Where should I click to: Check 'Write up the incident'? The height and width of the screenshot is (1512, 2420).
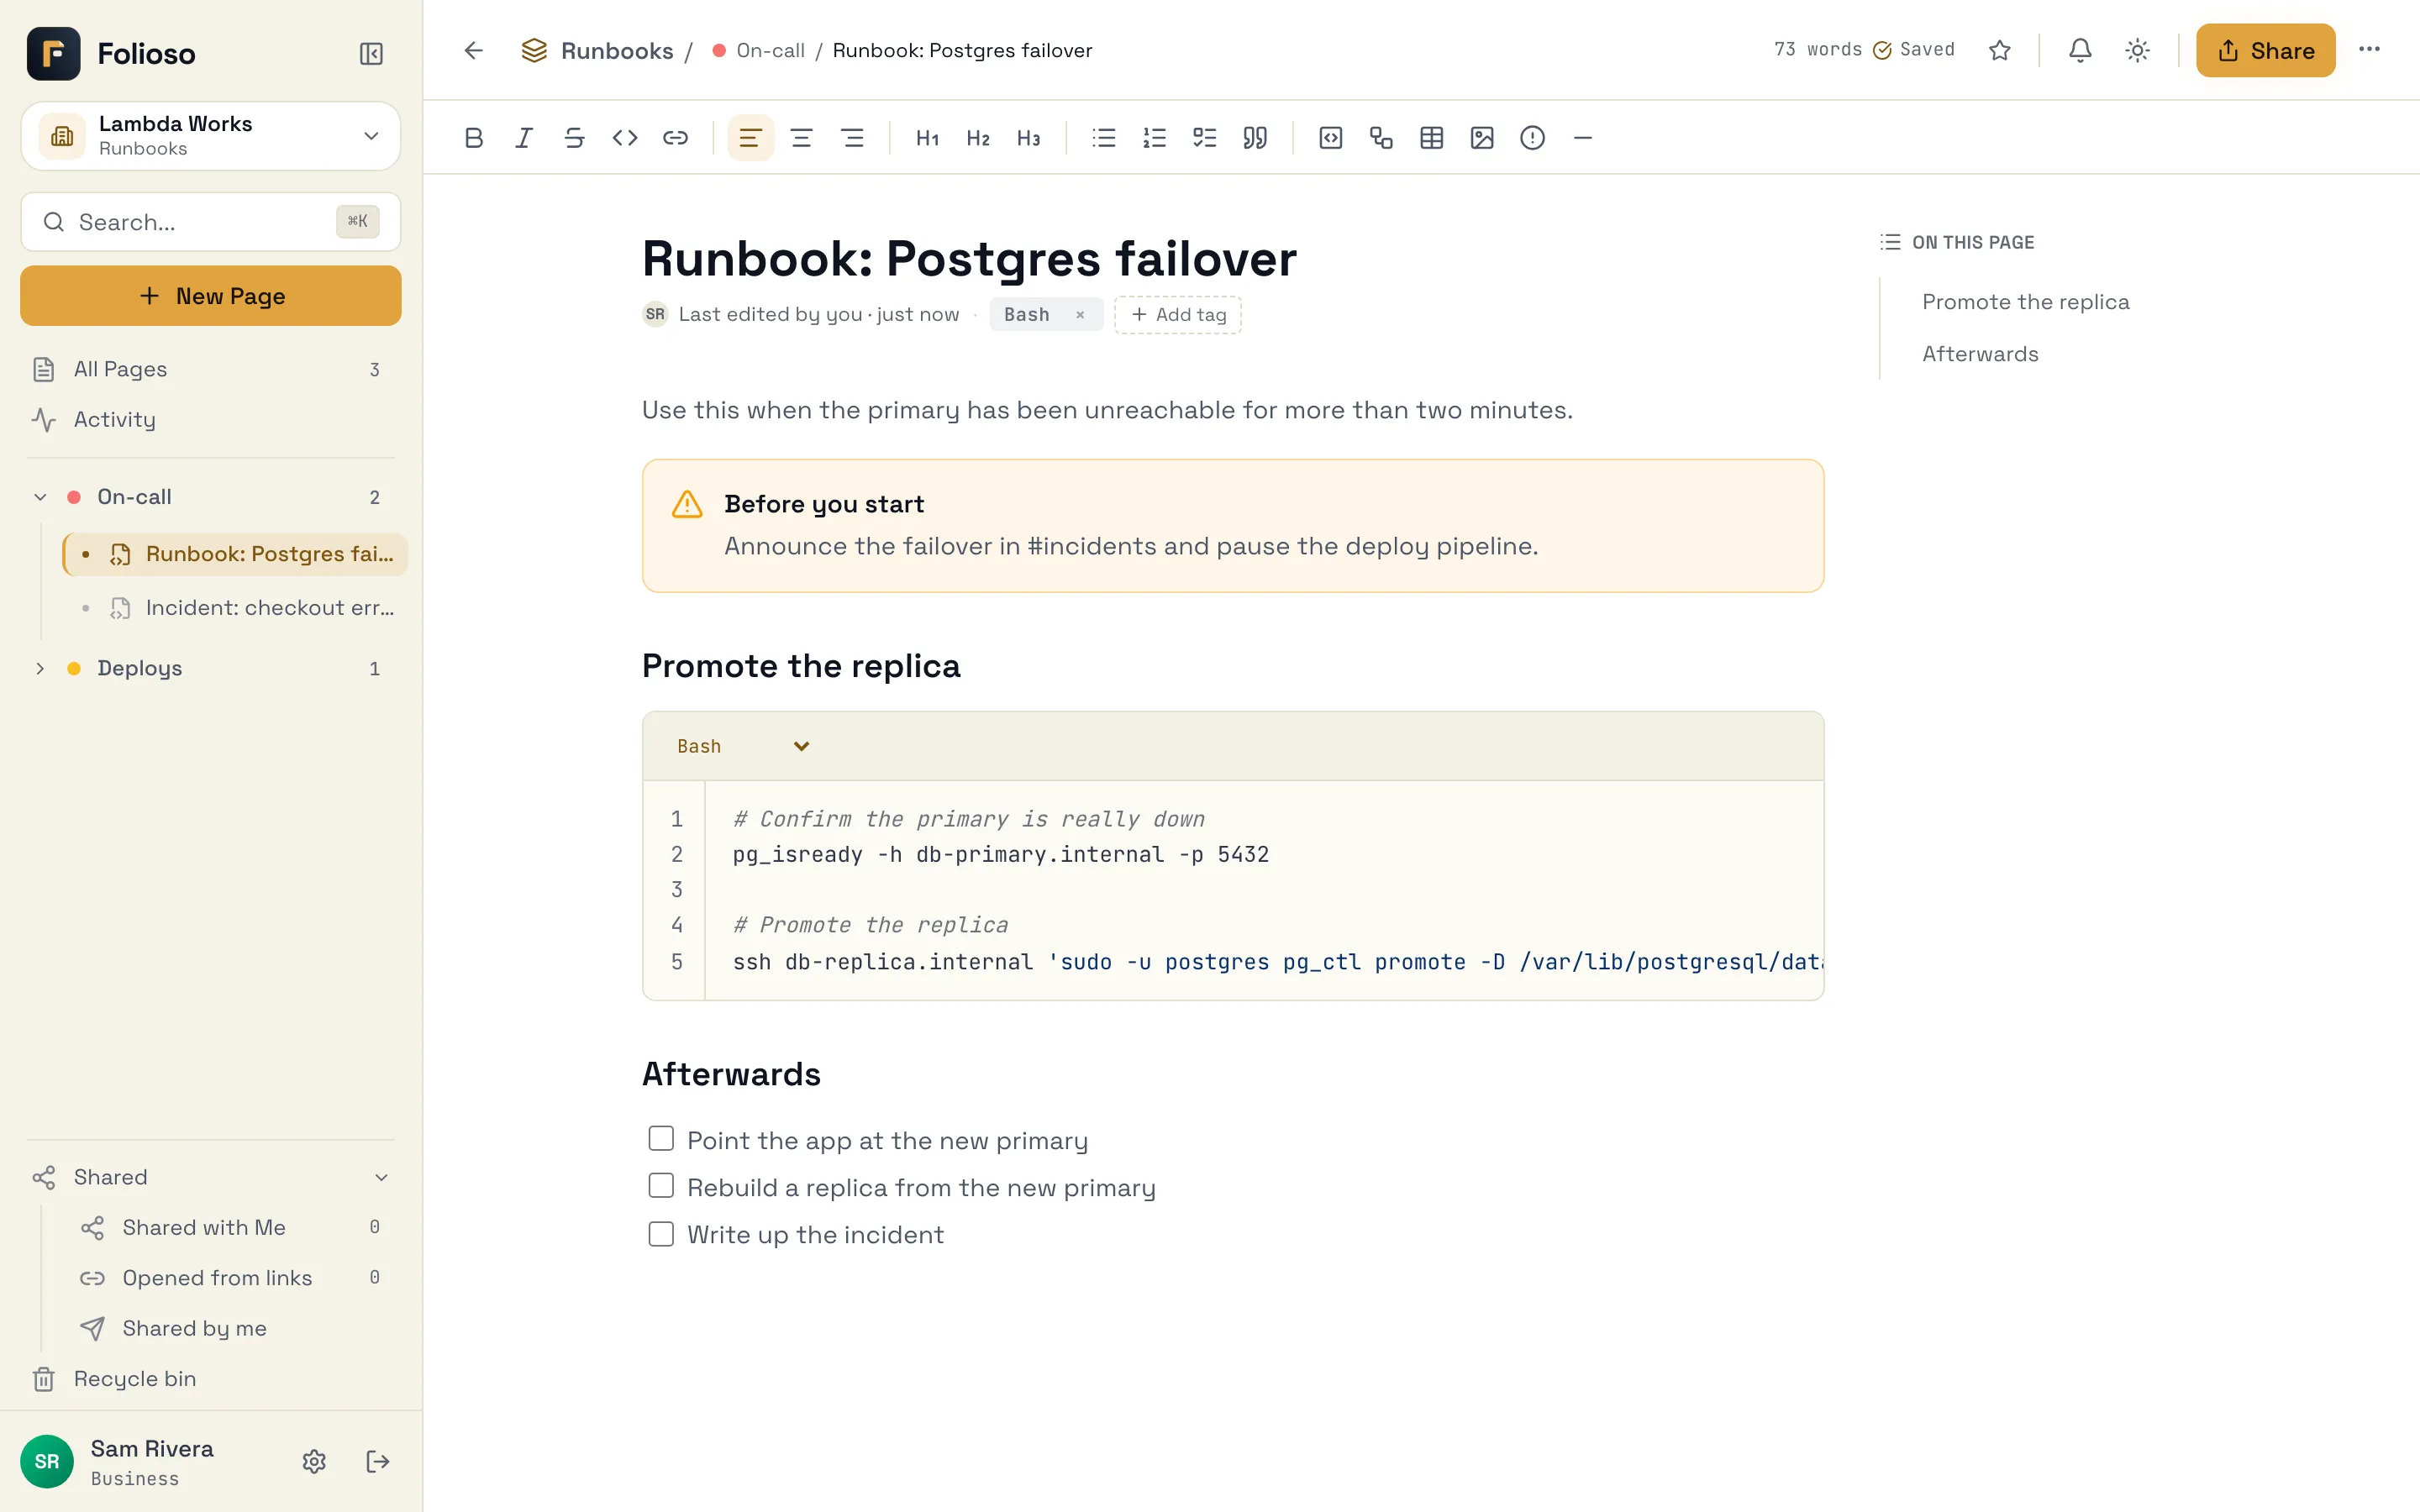[x=661, y=1233]
